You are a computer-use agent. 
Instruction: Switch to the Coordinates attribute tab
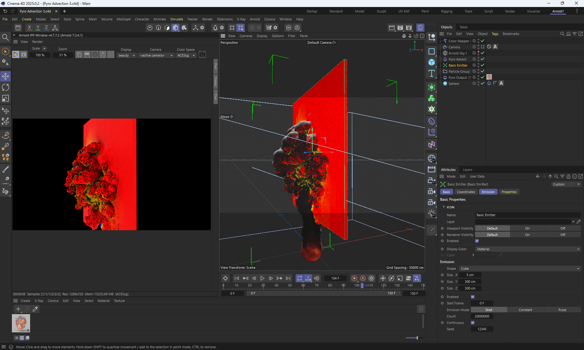coord(466,192)
